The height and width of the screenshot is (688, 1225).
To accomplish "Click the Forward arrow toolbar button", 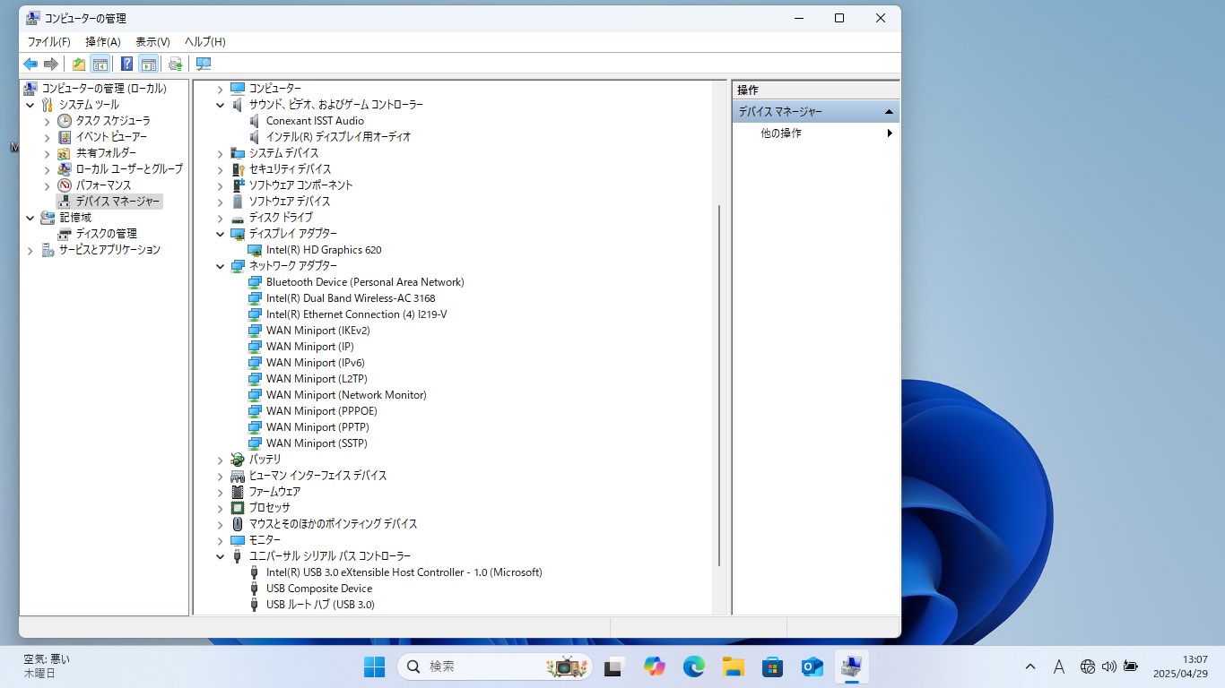I will 51,64.
